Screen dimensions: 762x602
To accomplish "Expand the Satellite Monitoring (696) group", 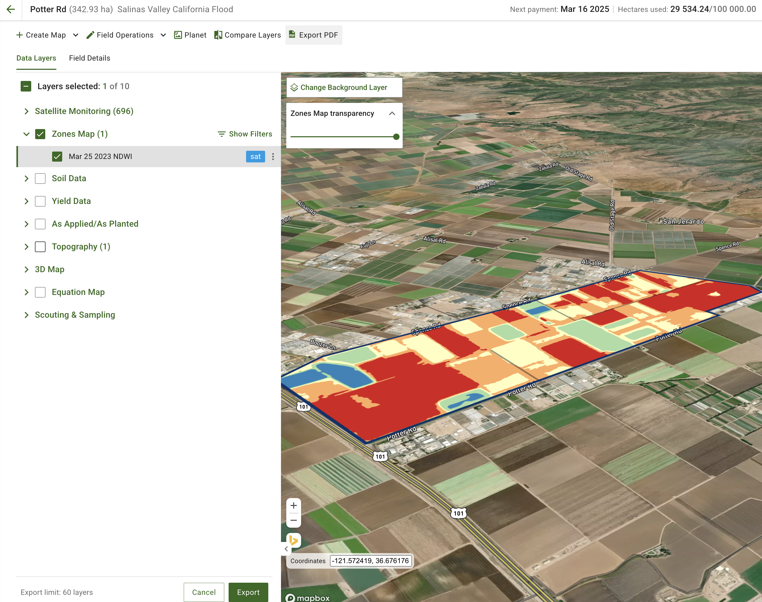I will pos(26,111).
